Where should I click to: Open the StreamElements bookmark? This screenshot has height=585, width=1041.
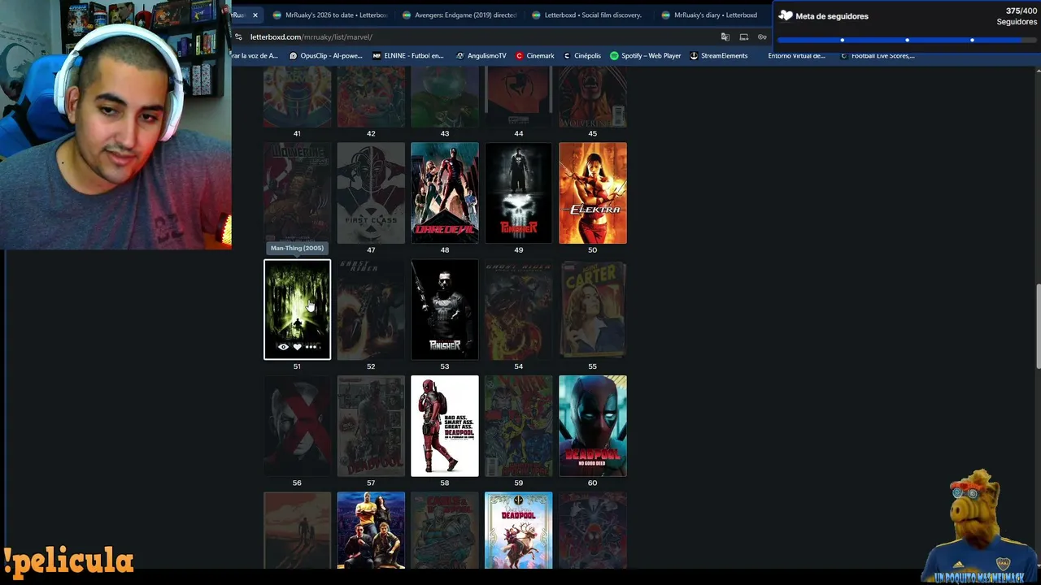(x=718, y=56)
